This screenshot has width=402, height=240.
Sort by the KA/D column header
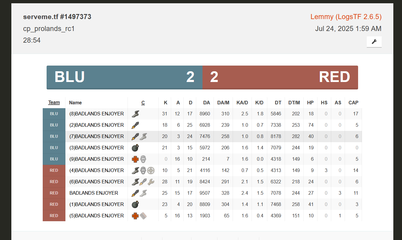242,103
